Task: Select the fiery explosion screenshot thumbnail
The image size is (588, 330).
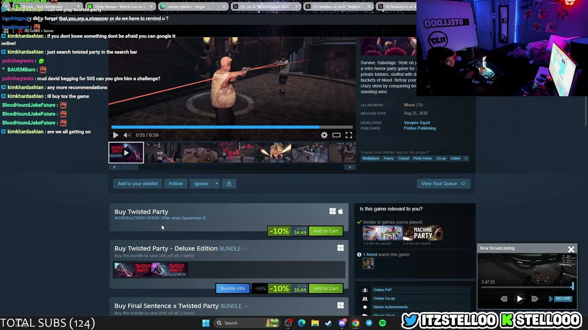Action: tap(273, 153)
